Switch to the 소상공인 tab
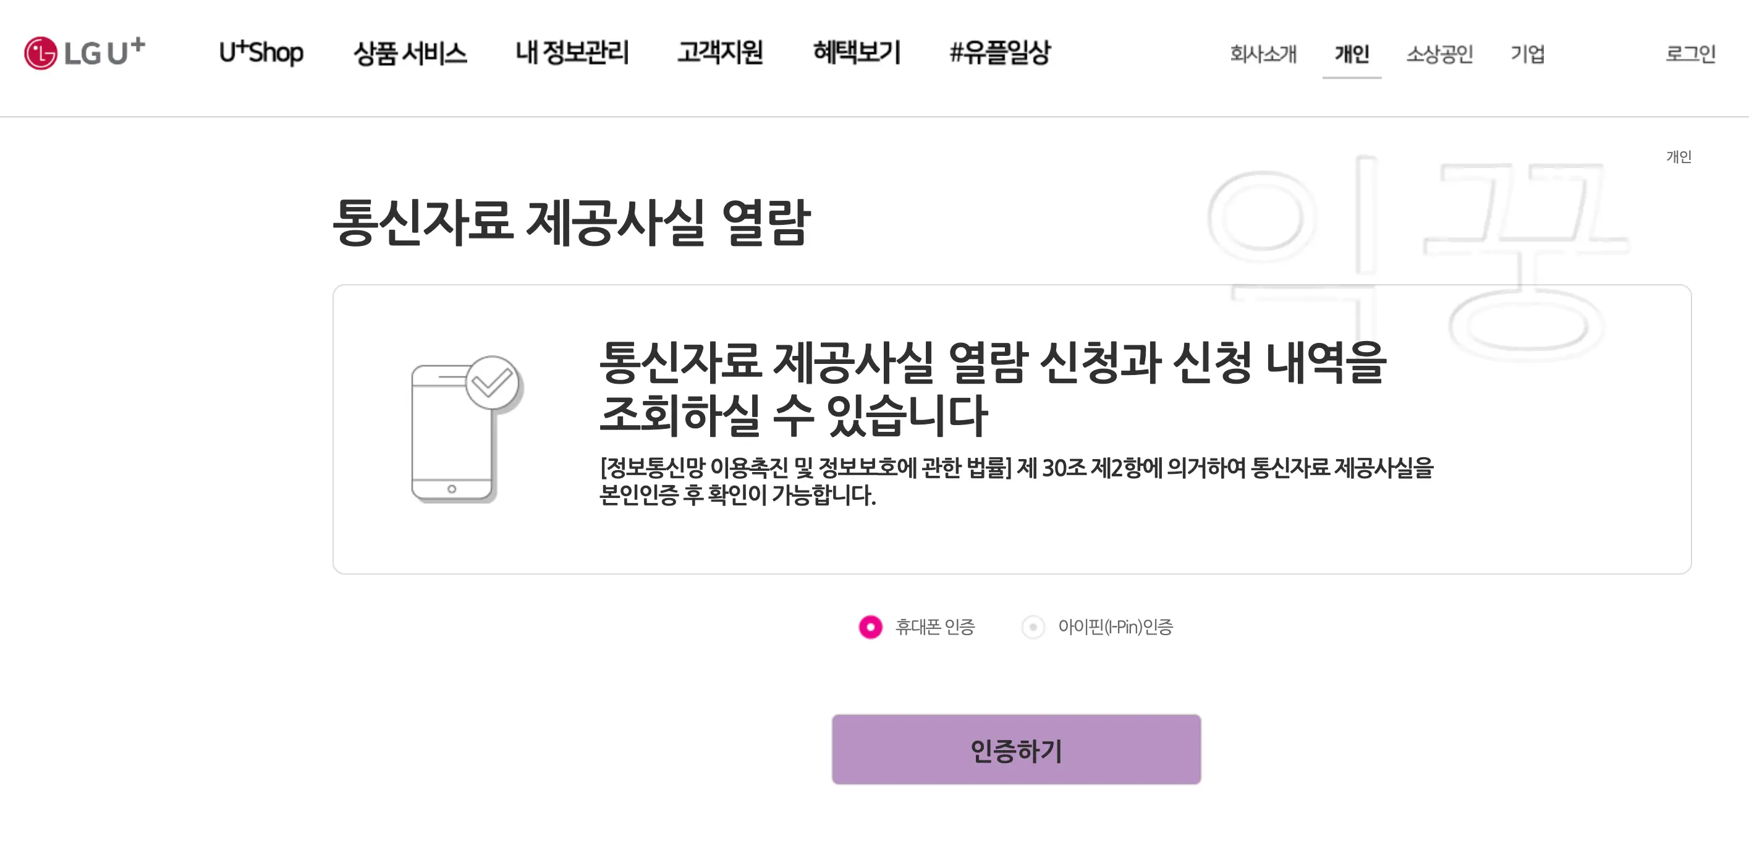The image size is (1749, 844). [1440, 54]
